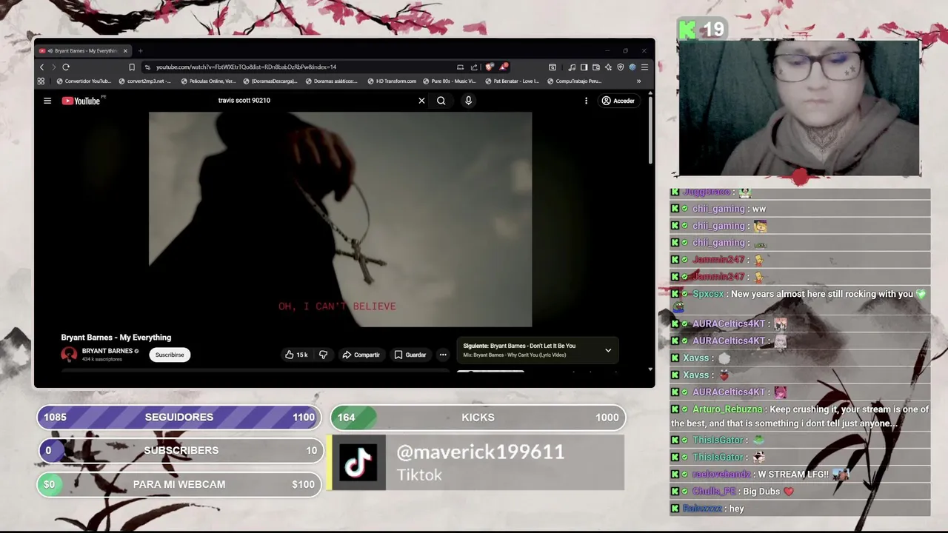This screenshot has height=533, width=948.
Task: Open the DoramasDescarga bookmark
Action: 270,81
